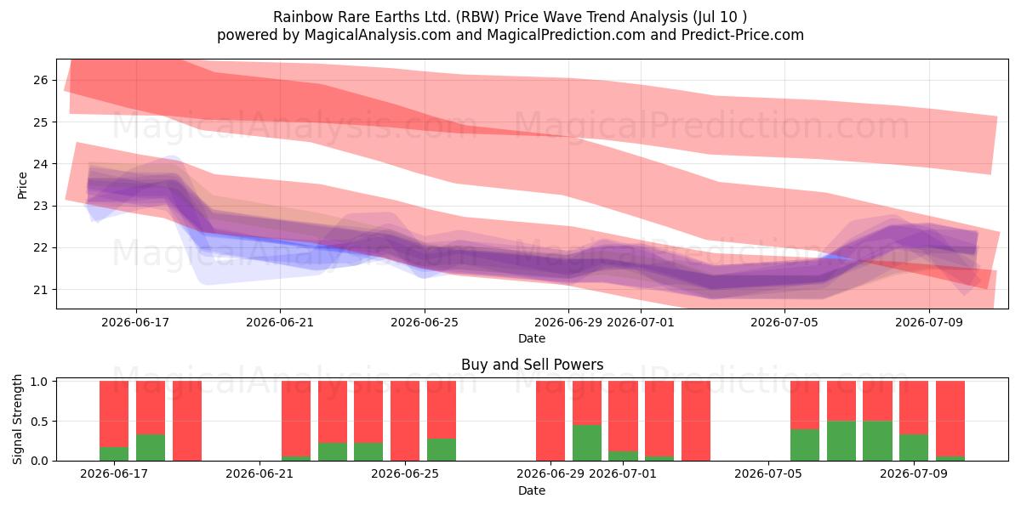
Task: Click the 'Price' y-axis label
Action: [x=23, y=185]
